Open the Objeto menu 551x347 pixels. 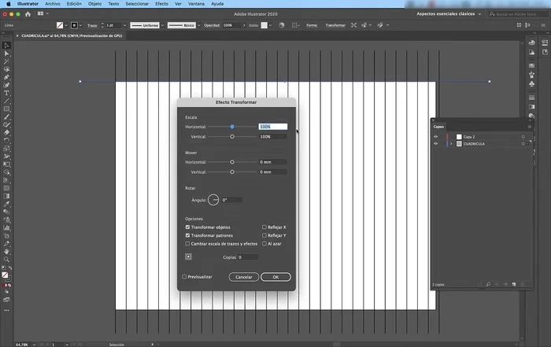pos(94,4)
